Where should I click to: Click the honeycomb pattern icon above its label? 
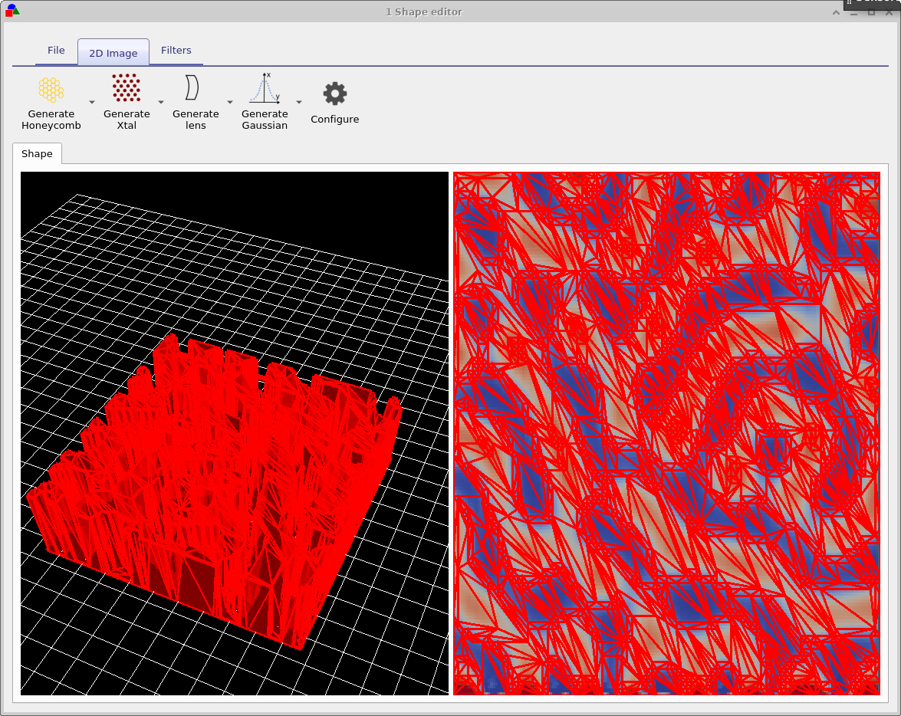click(x=51, y=87)
